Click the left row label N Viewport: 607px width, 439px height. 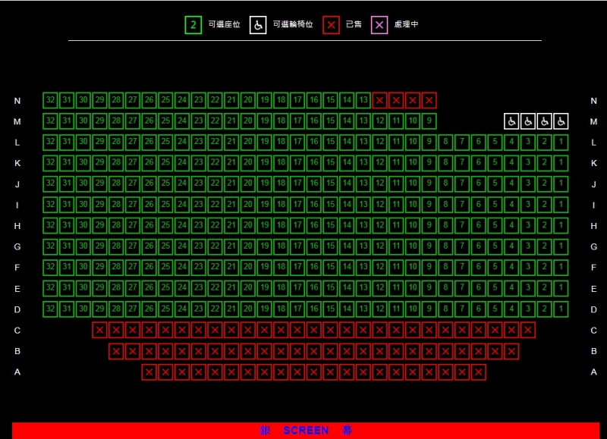(x=17, y=101)
